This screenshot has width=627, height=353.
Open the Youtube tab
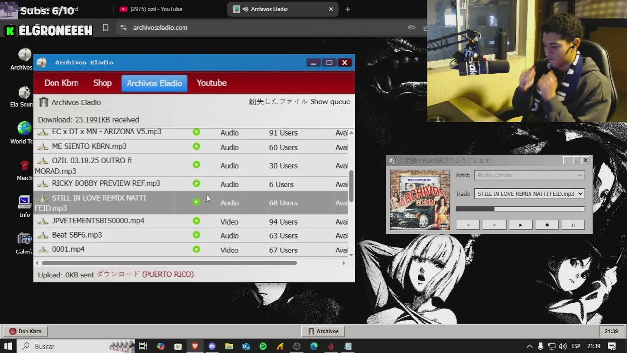click(x=211, y=83)
